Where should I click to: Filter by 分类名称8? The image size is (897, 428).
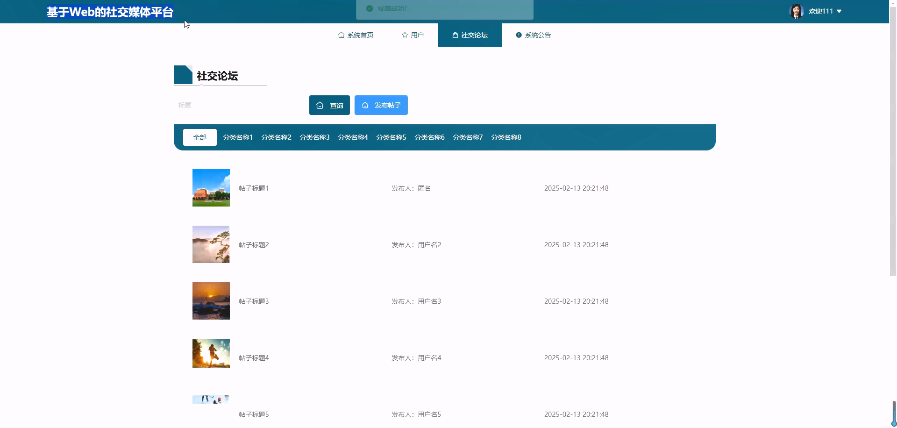click(506, 137)
